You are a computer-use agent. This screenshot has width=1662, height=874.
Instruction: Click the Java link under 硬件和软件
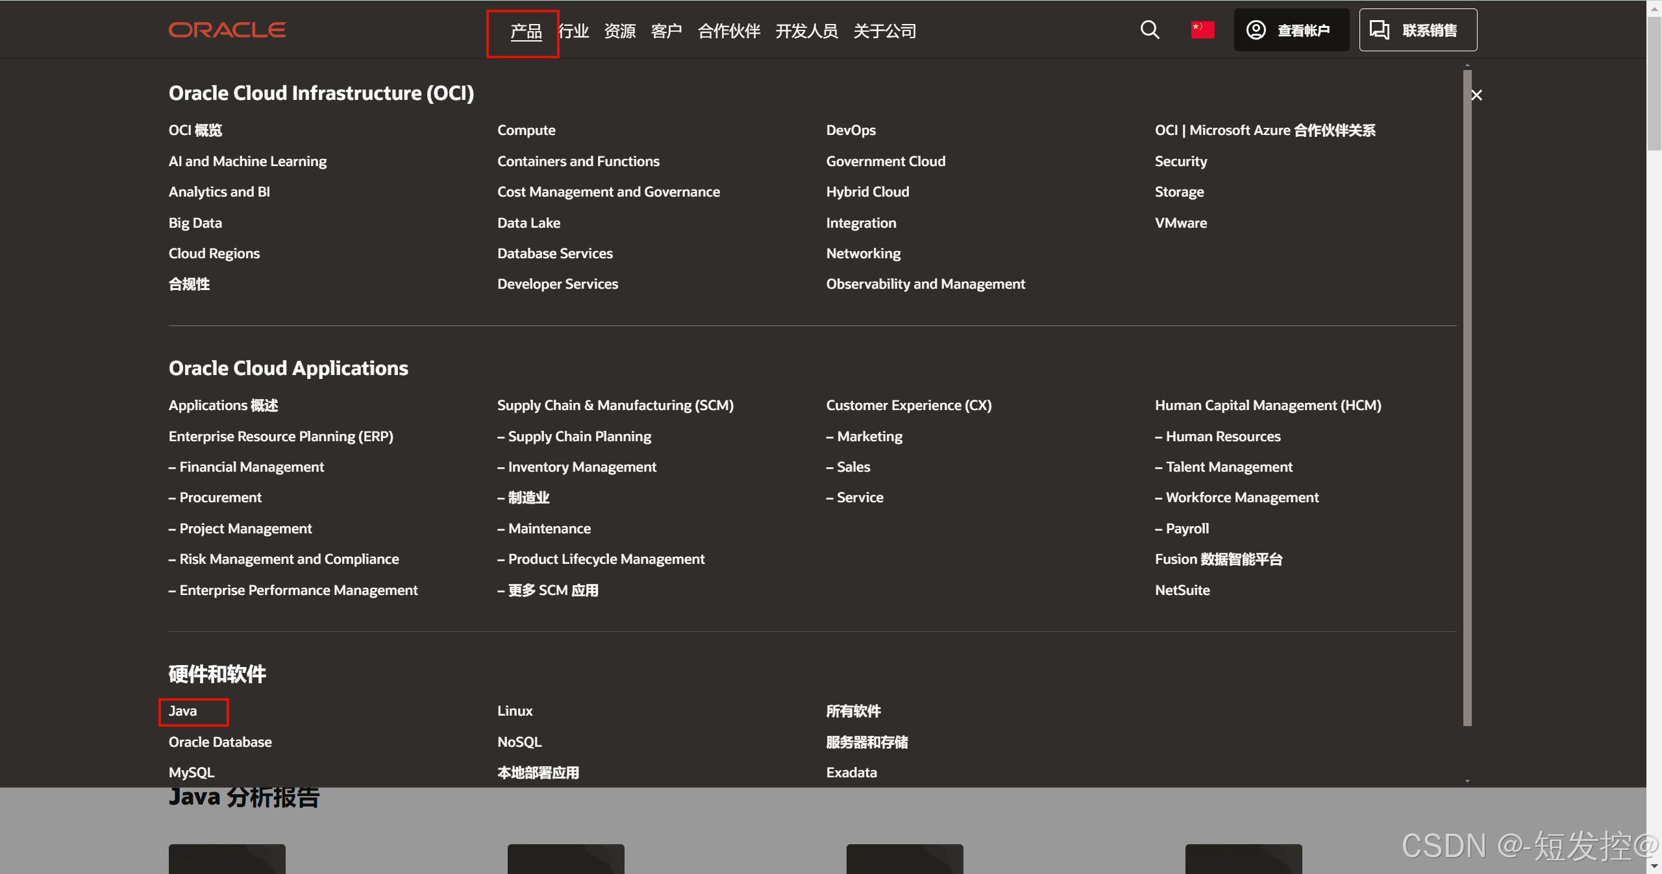point(183,711)
